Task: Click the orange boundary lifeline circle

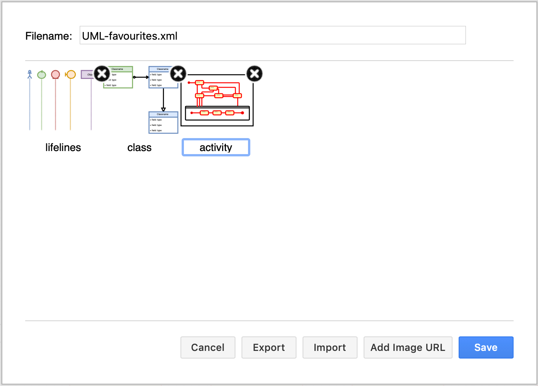Action: [x=71, y=74]
